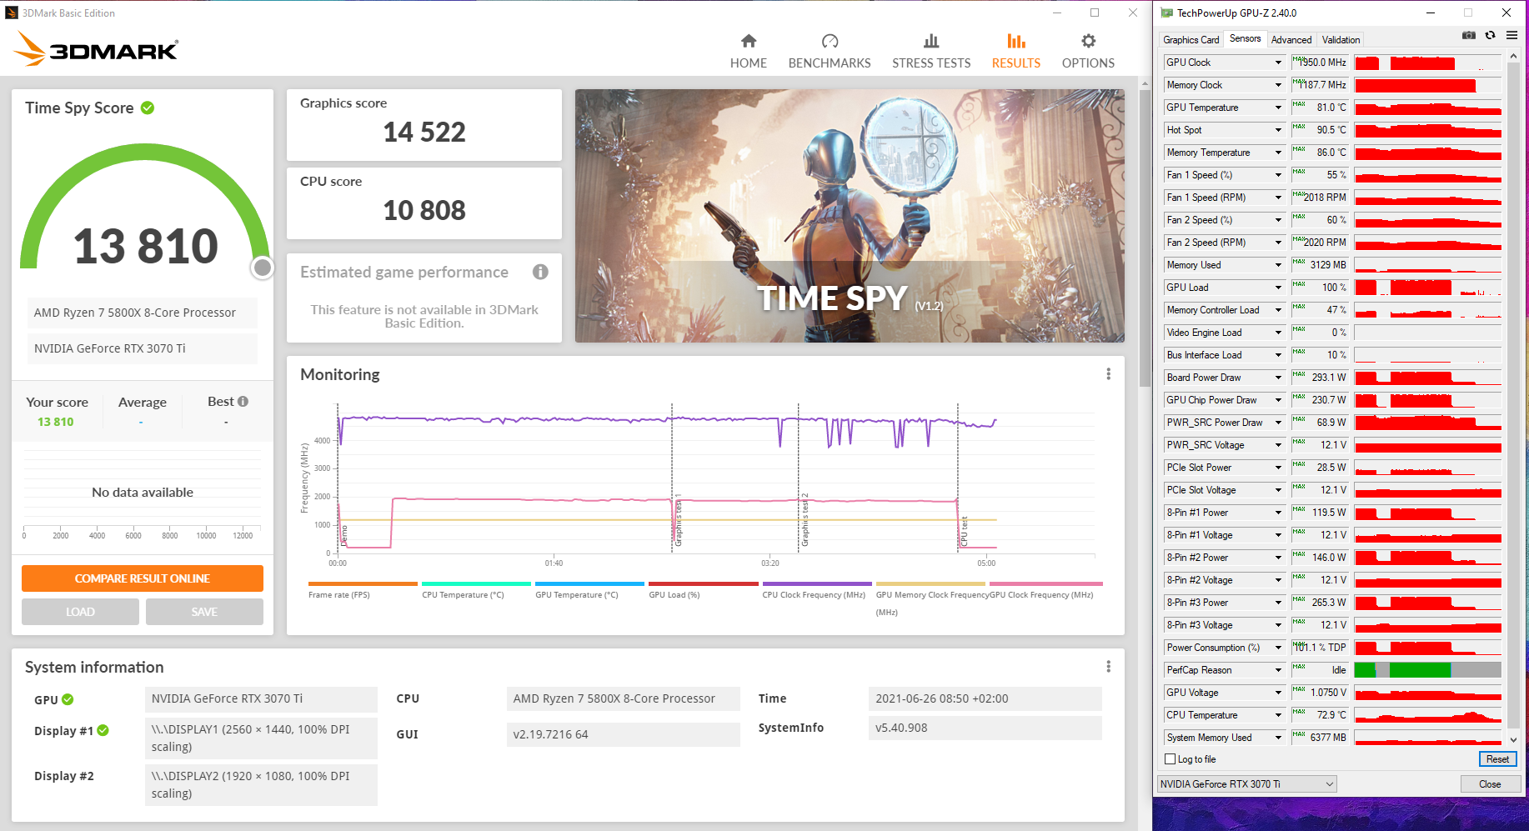
Task: Open the Stress Tests section
Action: pyautogui.click(x=930, y=51)
